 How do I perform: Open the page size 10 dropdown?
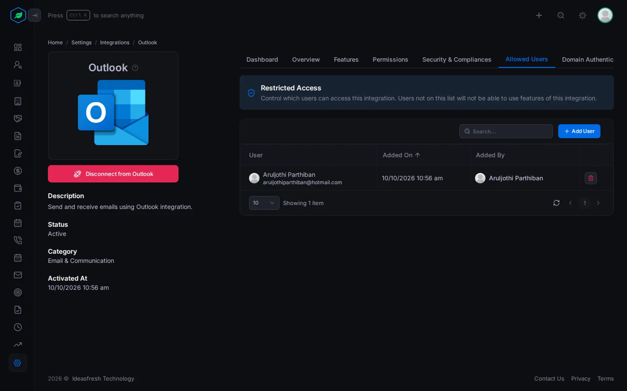264,203
